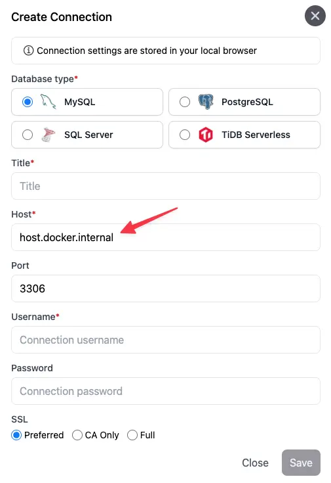Close the dialog with the X icon
This screenshot has width=331, height=483.
click(x=315, y=16)
